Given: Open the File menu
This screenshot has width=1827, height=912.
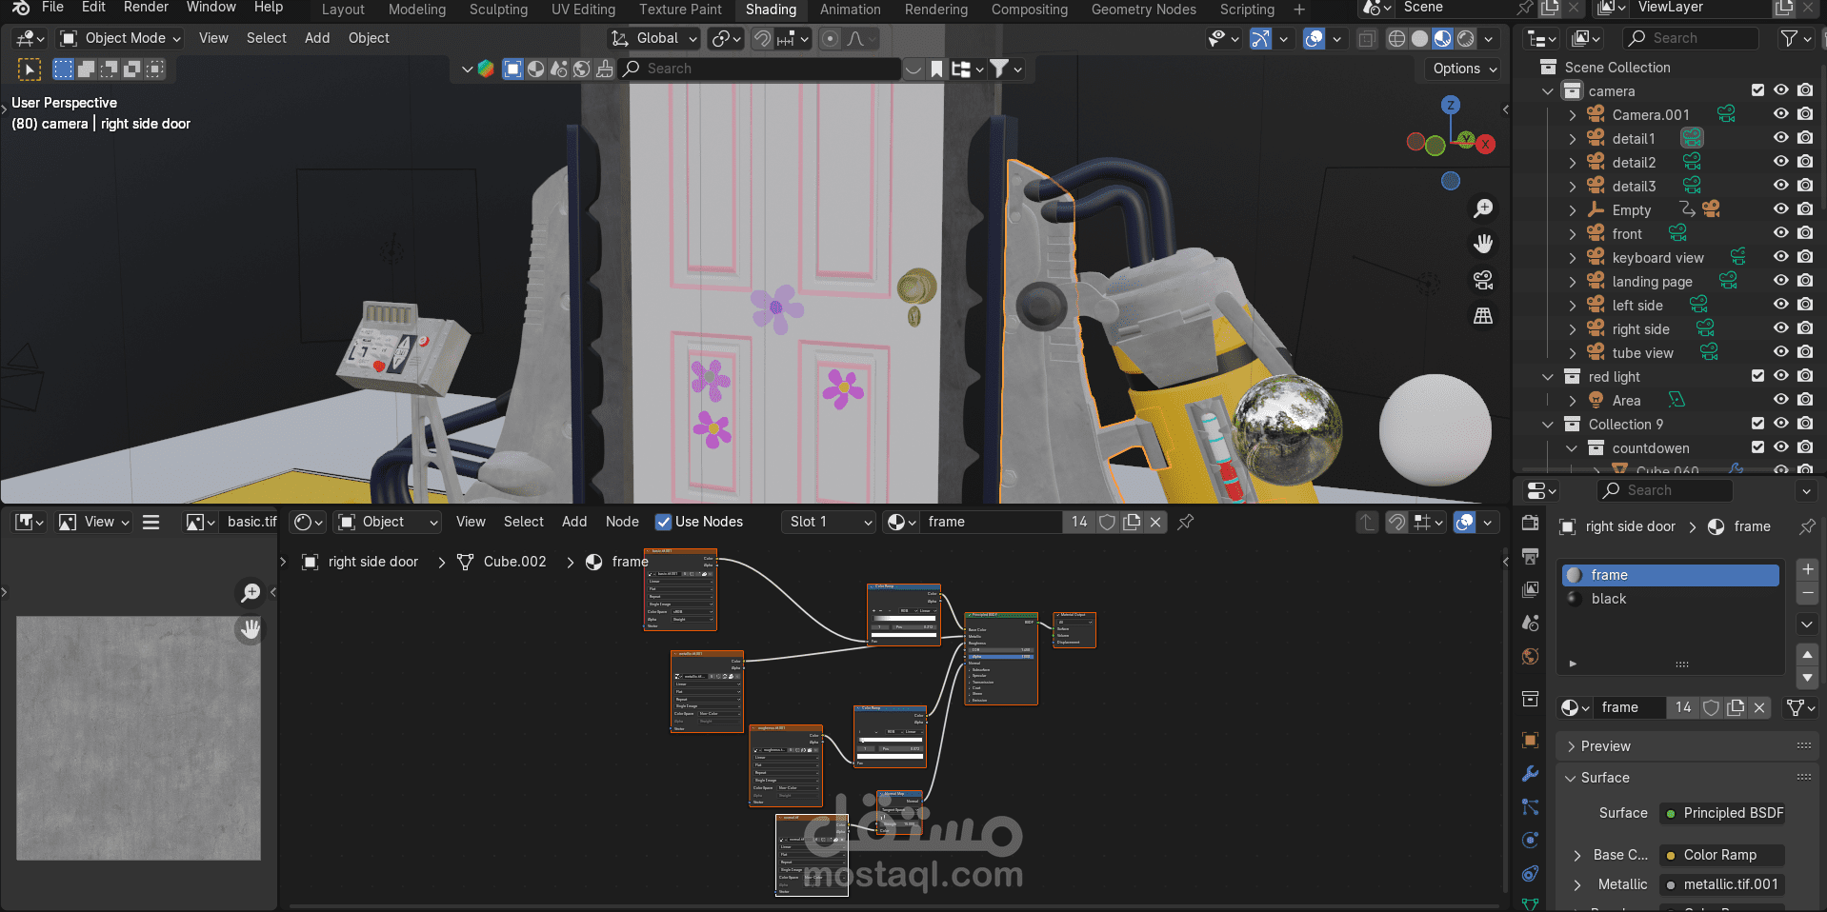Looking at the screenshot, I should [53, 8].
